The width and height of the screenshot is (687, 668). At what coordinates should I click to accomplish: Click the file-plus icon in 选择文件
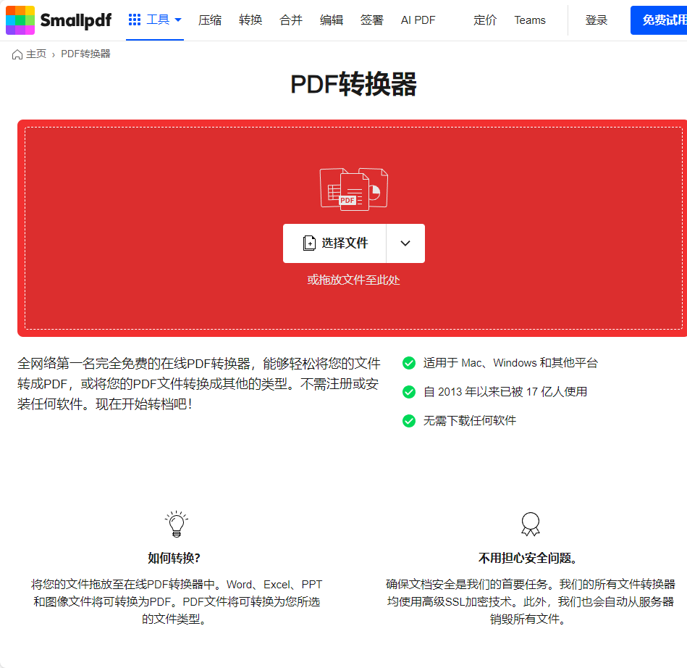coord(309,243)
